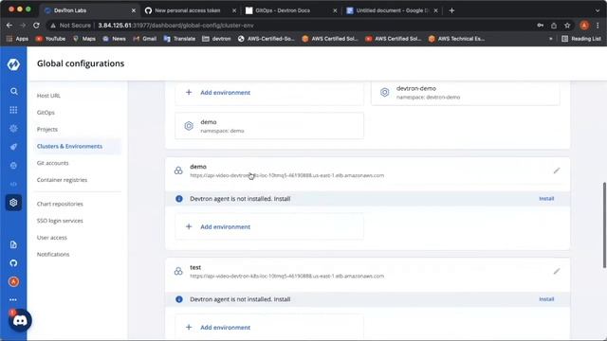Open Gmail bookmark
The height and width of the screenshot is (341, 607).
(x=144, y=39)
